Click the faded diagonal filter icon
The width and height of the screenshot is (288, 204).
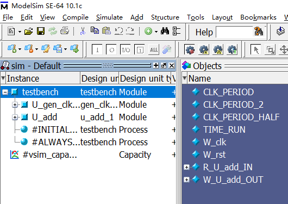click(x=167, y=50)
